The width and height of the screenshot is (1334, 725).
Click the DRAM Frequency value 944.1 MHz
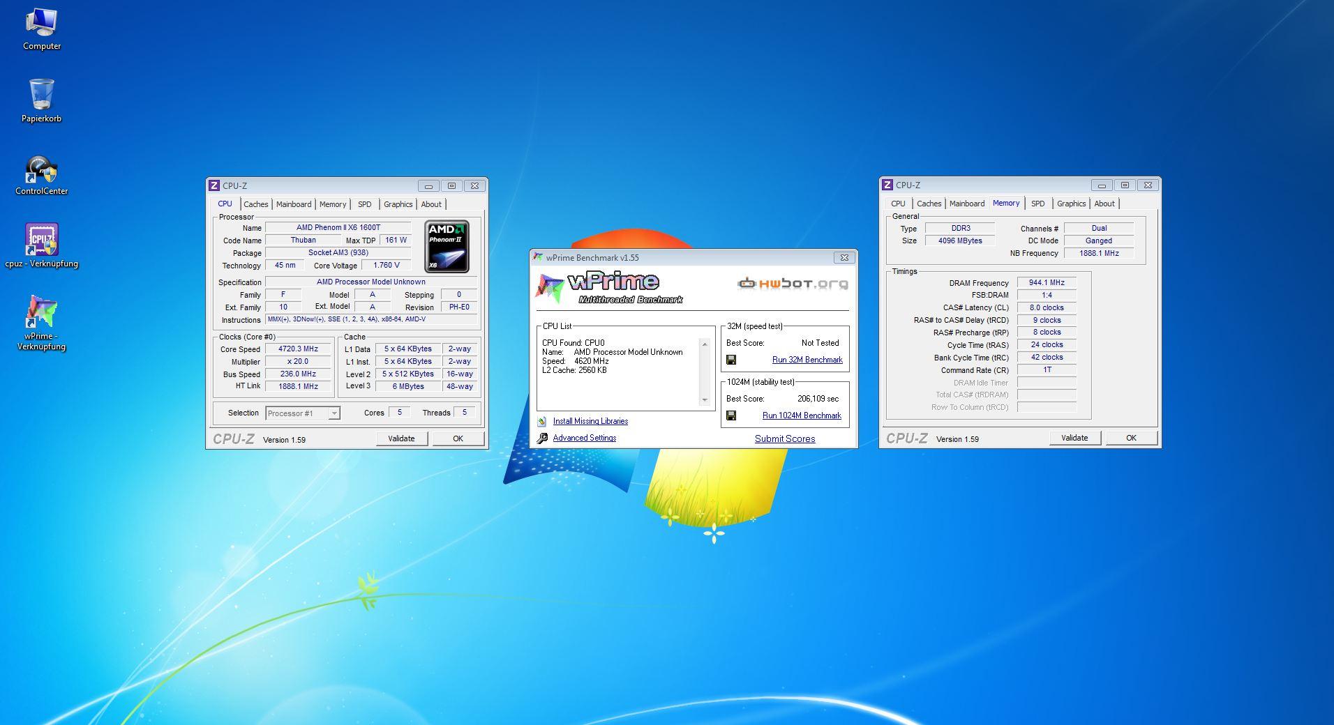[x=1047, y=283]
